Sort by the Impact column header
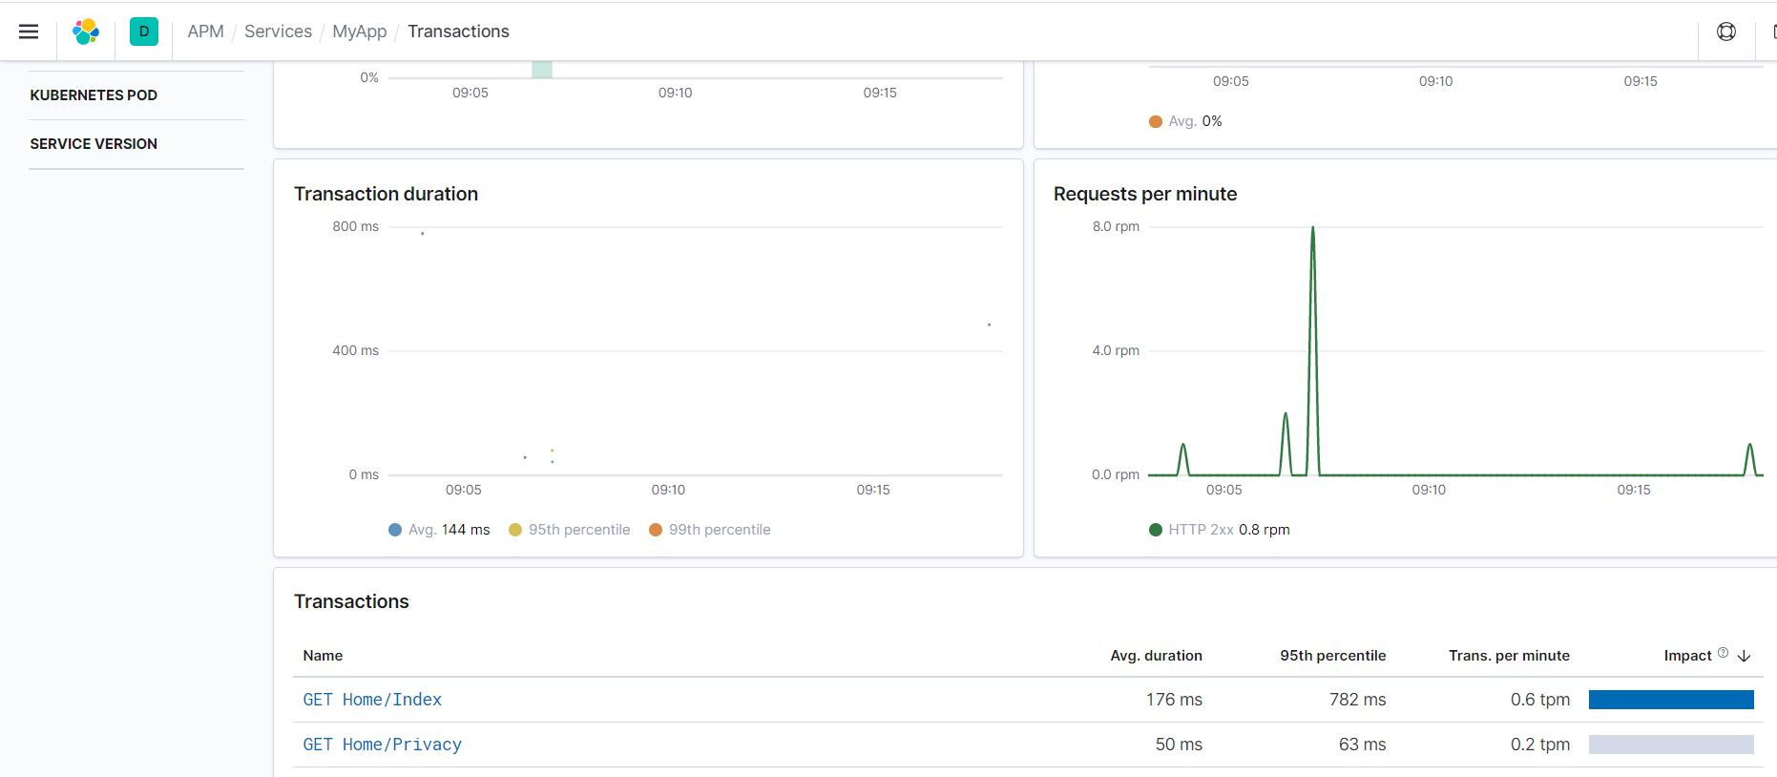 [x=1687, y=656]
